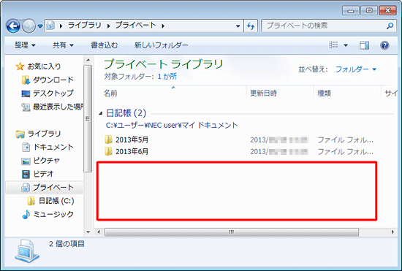Viewport: 402px width, 271px height.
Task: Open ダウンロード in favorites
Action: (53, 80)
